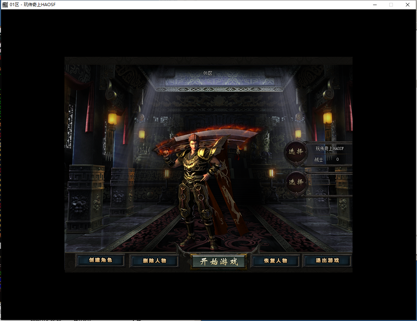
Task: Click the 选择 button beside 玩传奇上HAOSF
Action: (x=296, y=152)
